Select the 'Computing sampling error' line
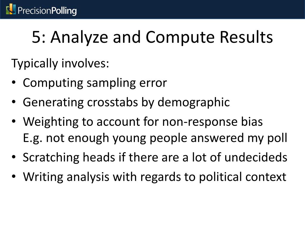The image size is (305, 228). [95, 83]
